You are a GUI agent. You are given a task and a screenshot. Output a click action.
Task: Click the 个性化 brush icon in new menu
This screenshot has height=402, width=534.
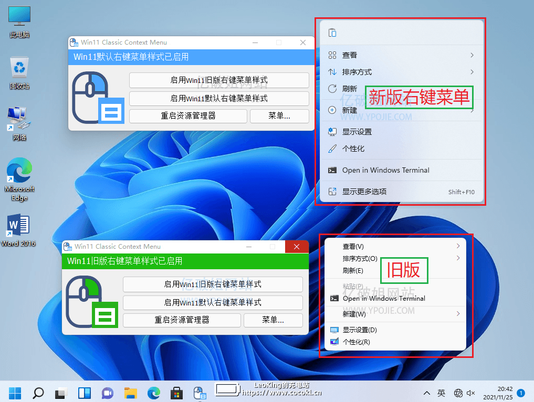[332, 149]
